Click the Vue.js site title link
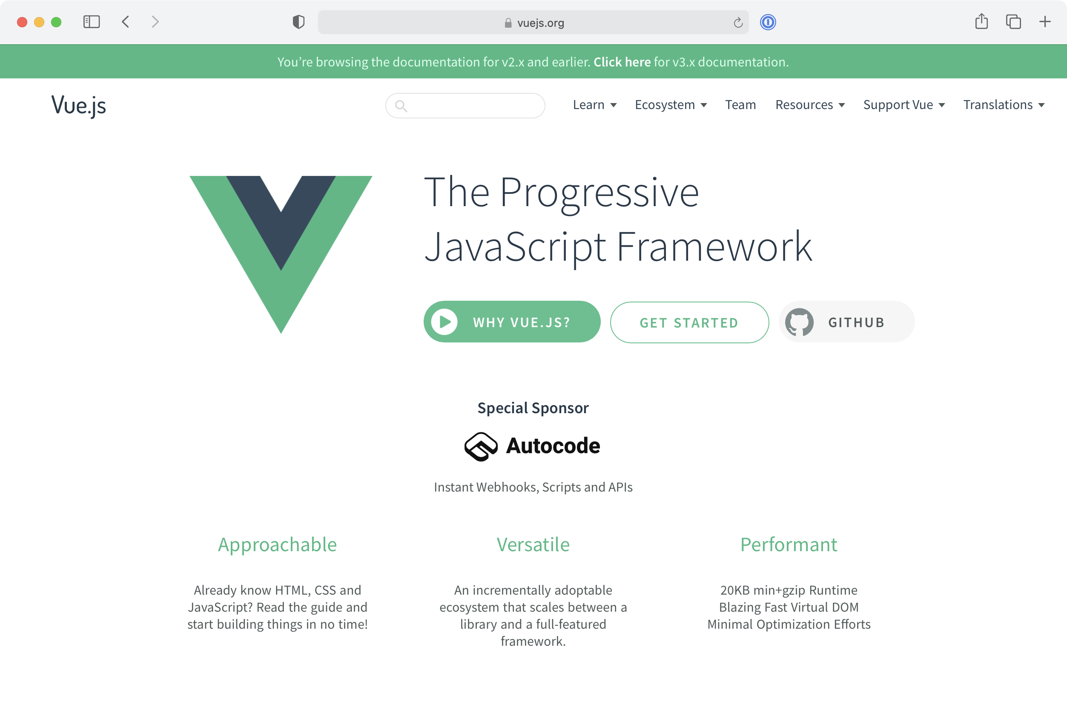 click(78, 106)
